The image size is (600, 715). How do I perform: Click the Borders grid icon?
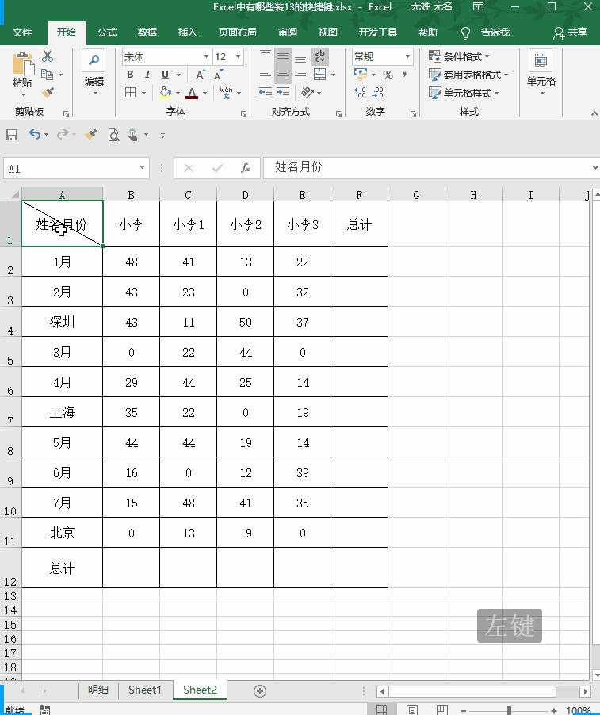click(x=131, y=93)
